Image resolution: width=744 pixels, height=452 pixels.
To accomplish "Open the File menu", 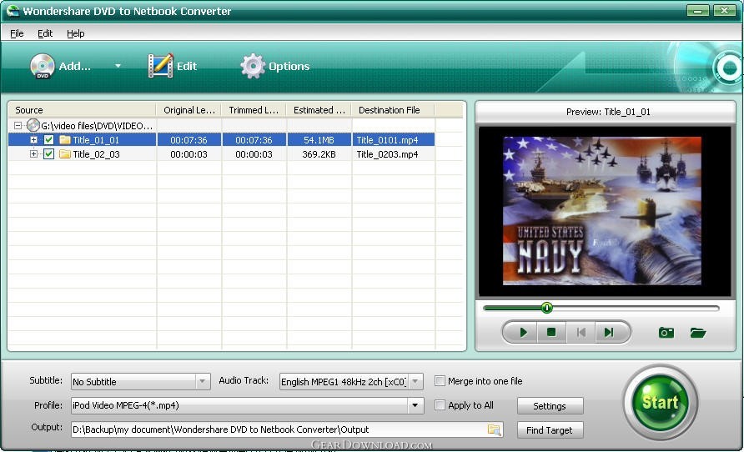I will point(17,33).
